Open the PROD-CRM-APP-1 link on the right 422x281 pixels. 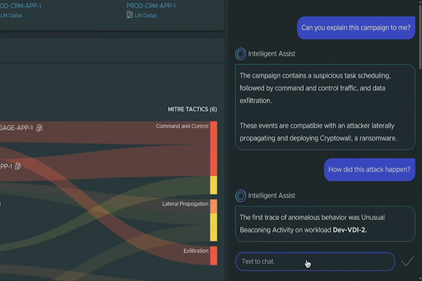point(151,6)
